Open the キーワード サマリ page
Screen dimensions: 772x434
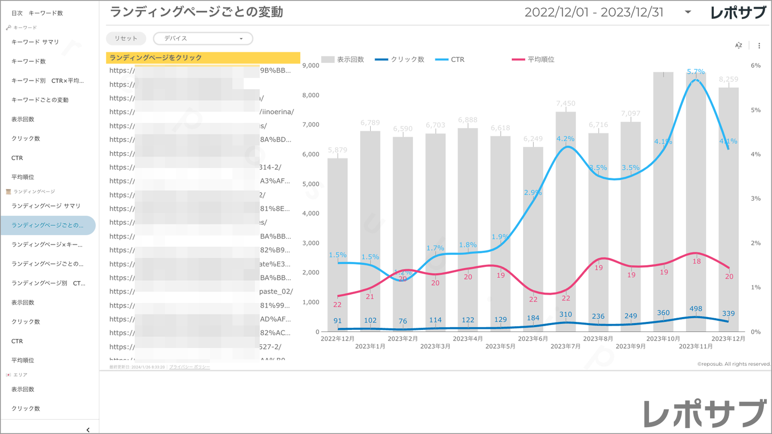(35, 42)
